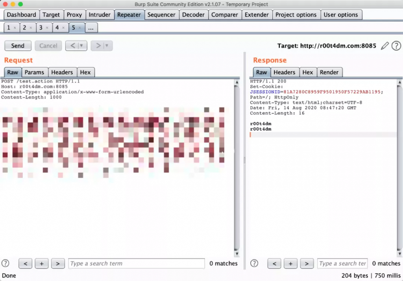Click the request search plus options button
Screen dimensions: 403x281
pyautogui.click(x=42, y=264)
